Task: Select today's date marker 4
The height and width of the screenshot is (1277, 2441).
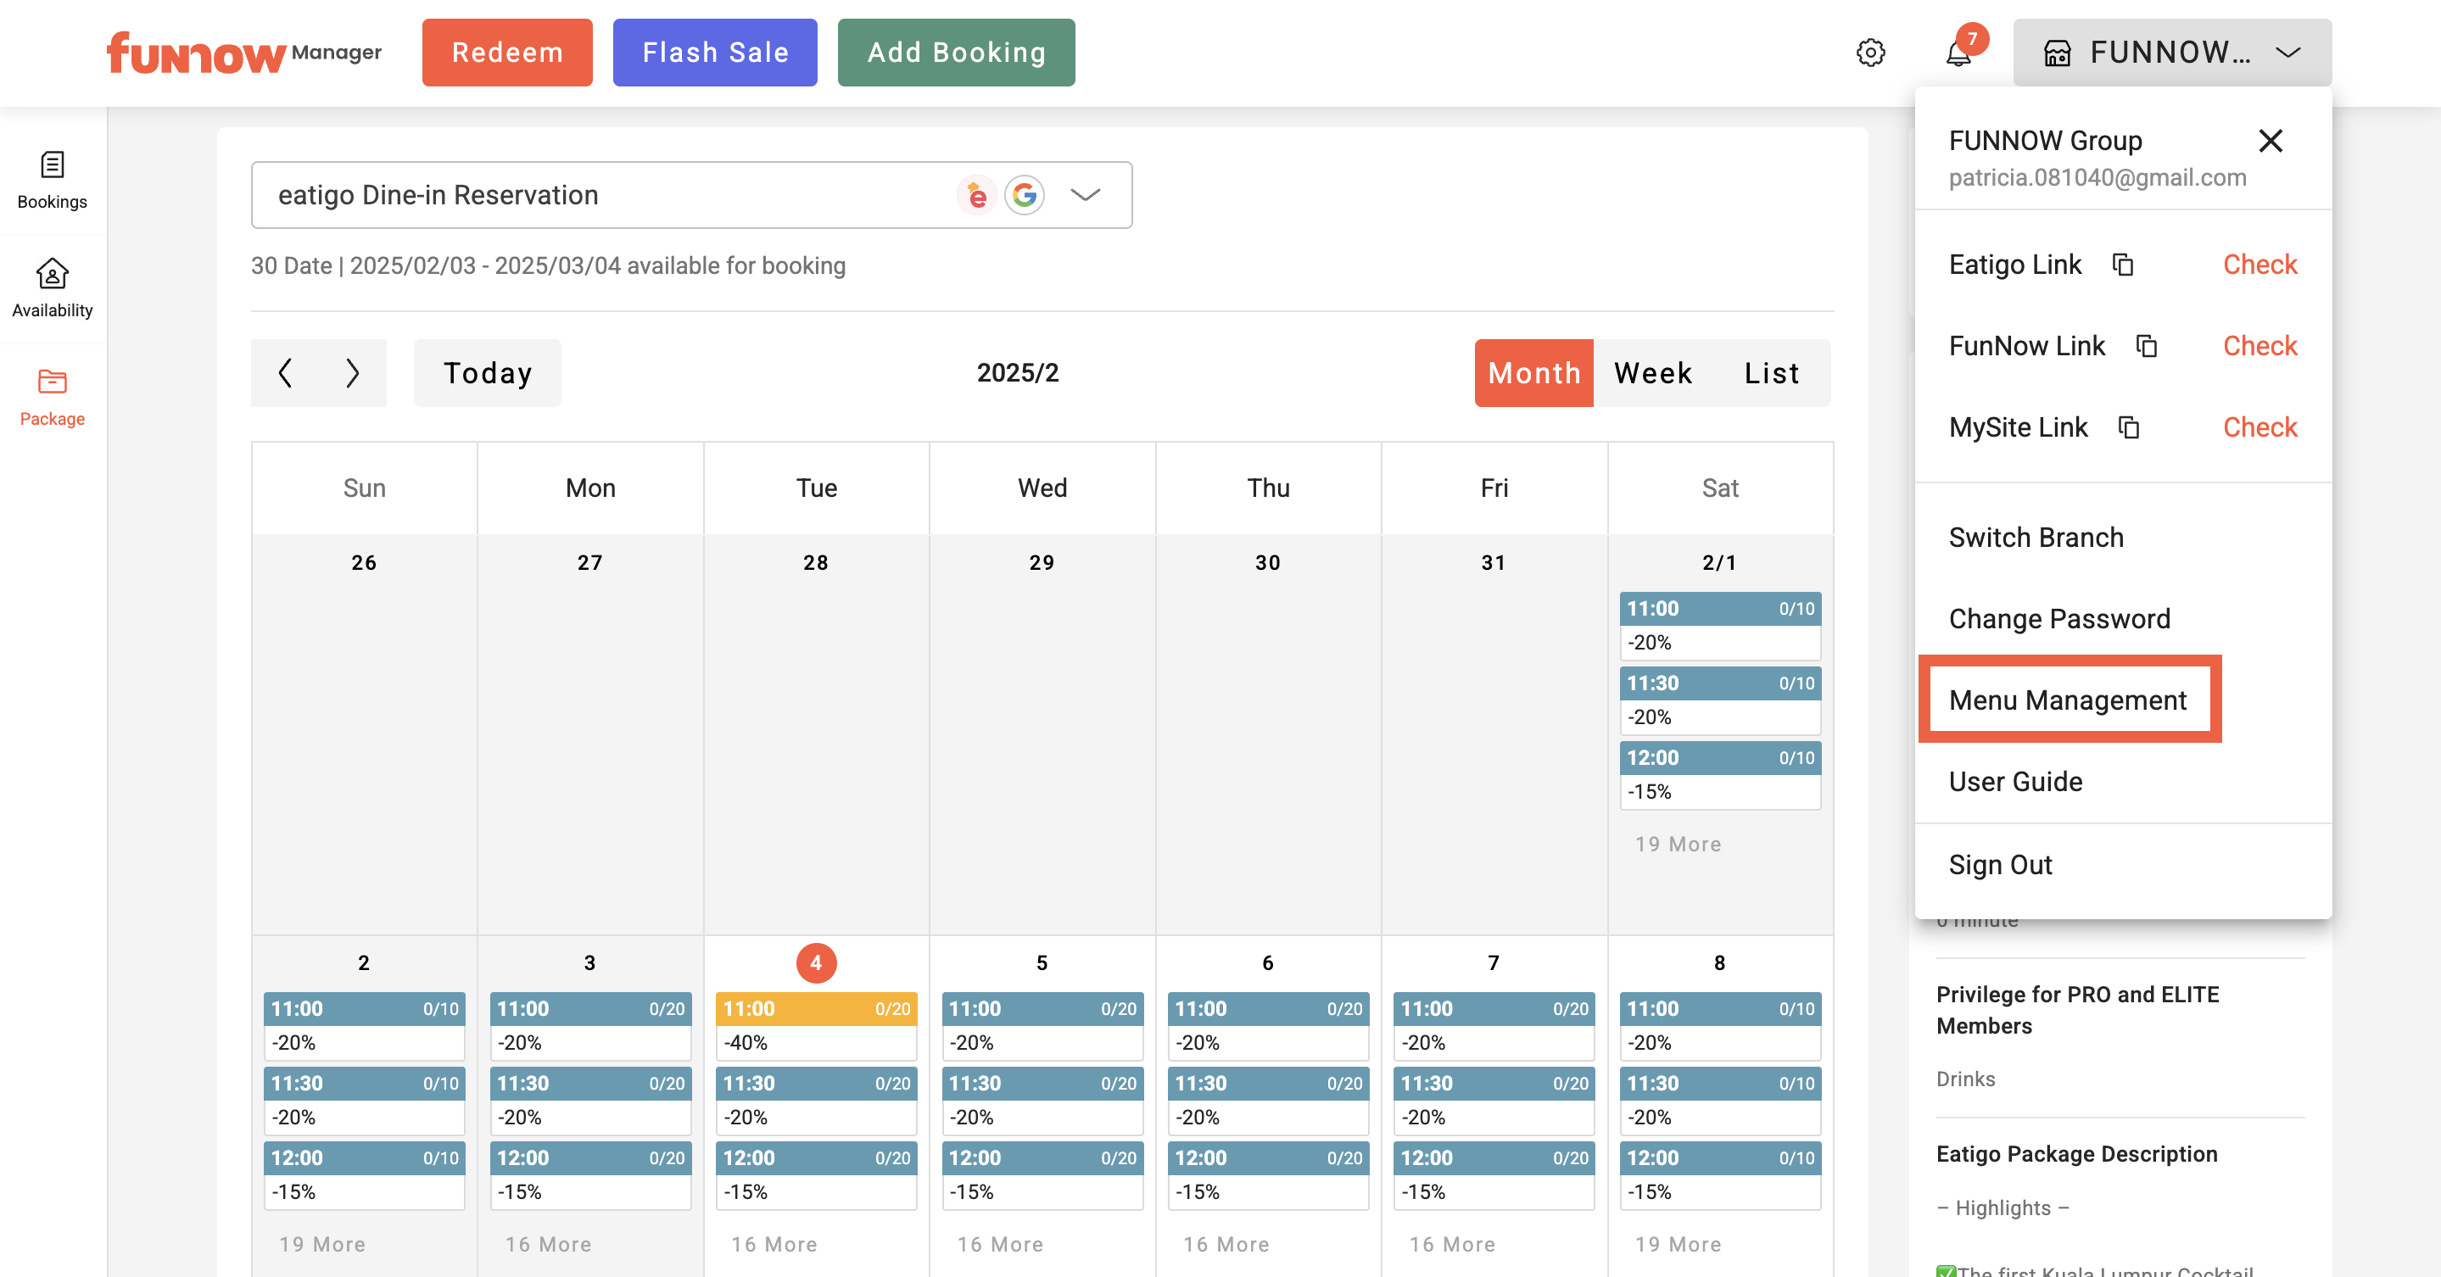Action: click(x=816, y=962)
